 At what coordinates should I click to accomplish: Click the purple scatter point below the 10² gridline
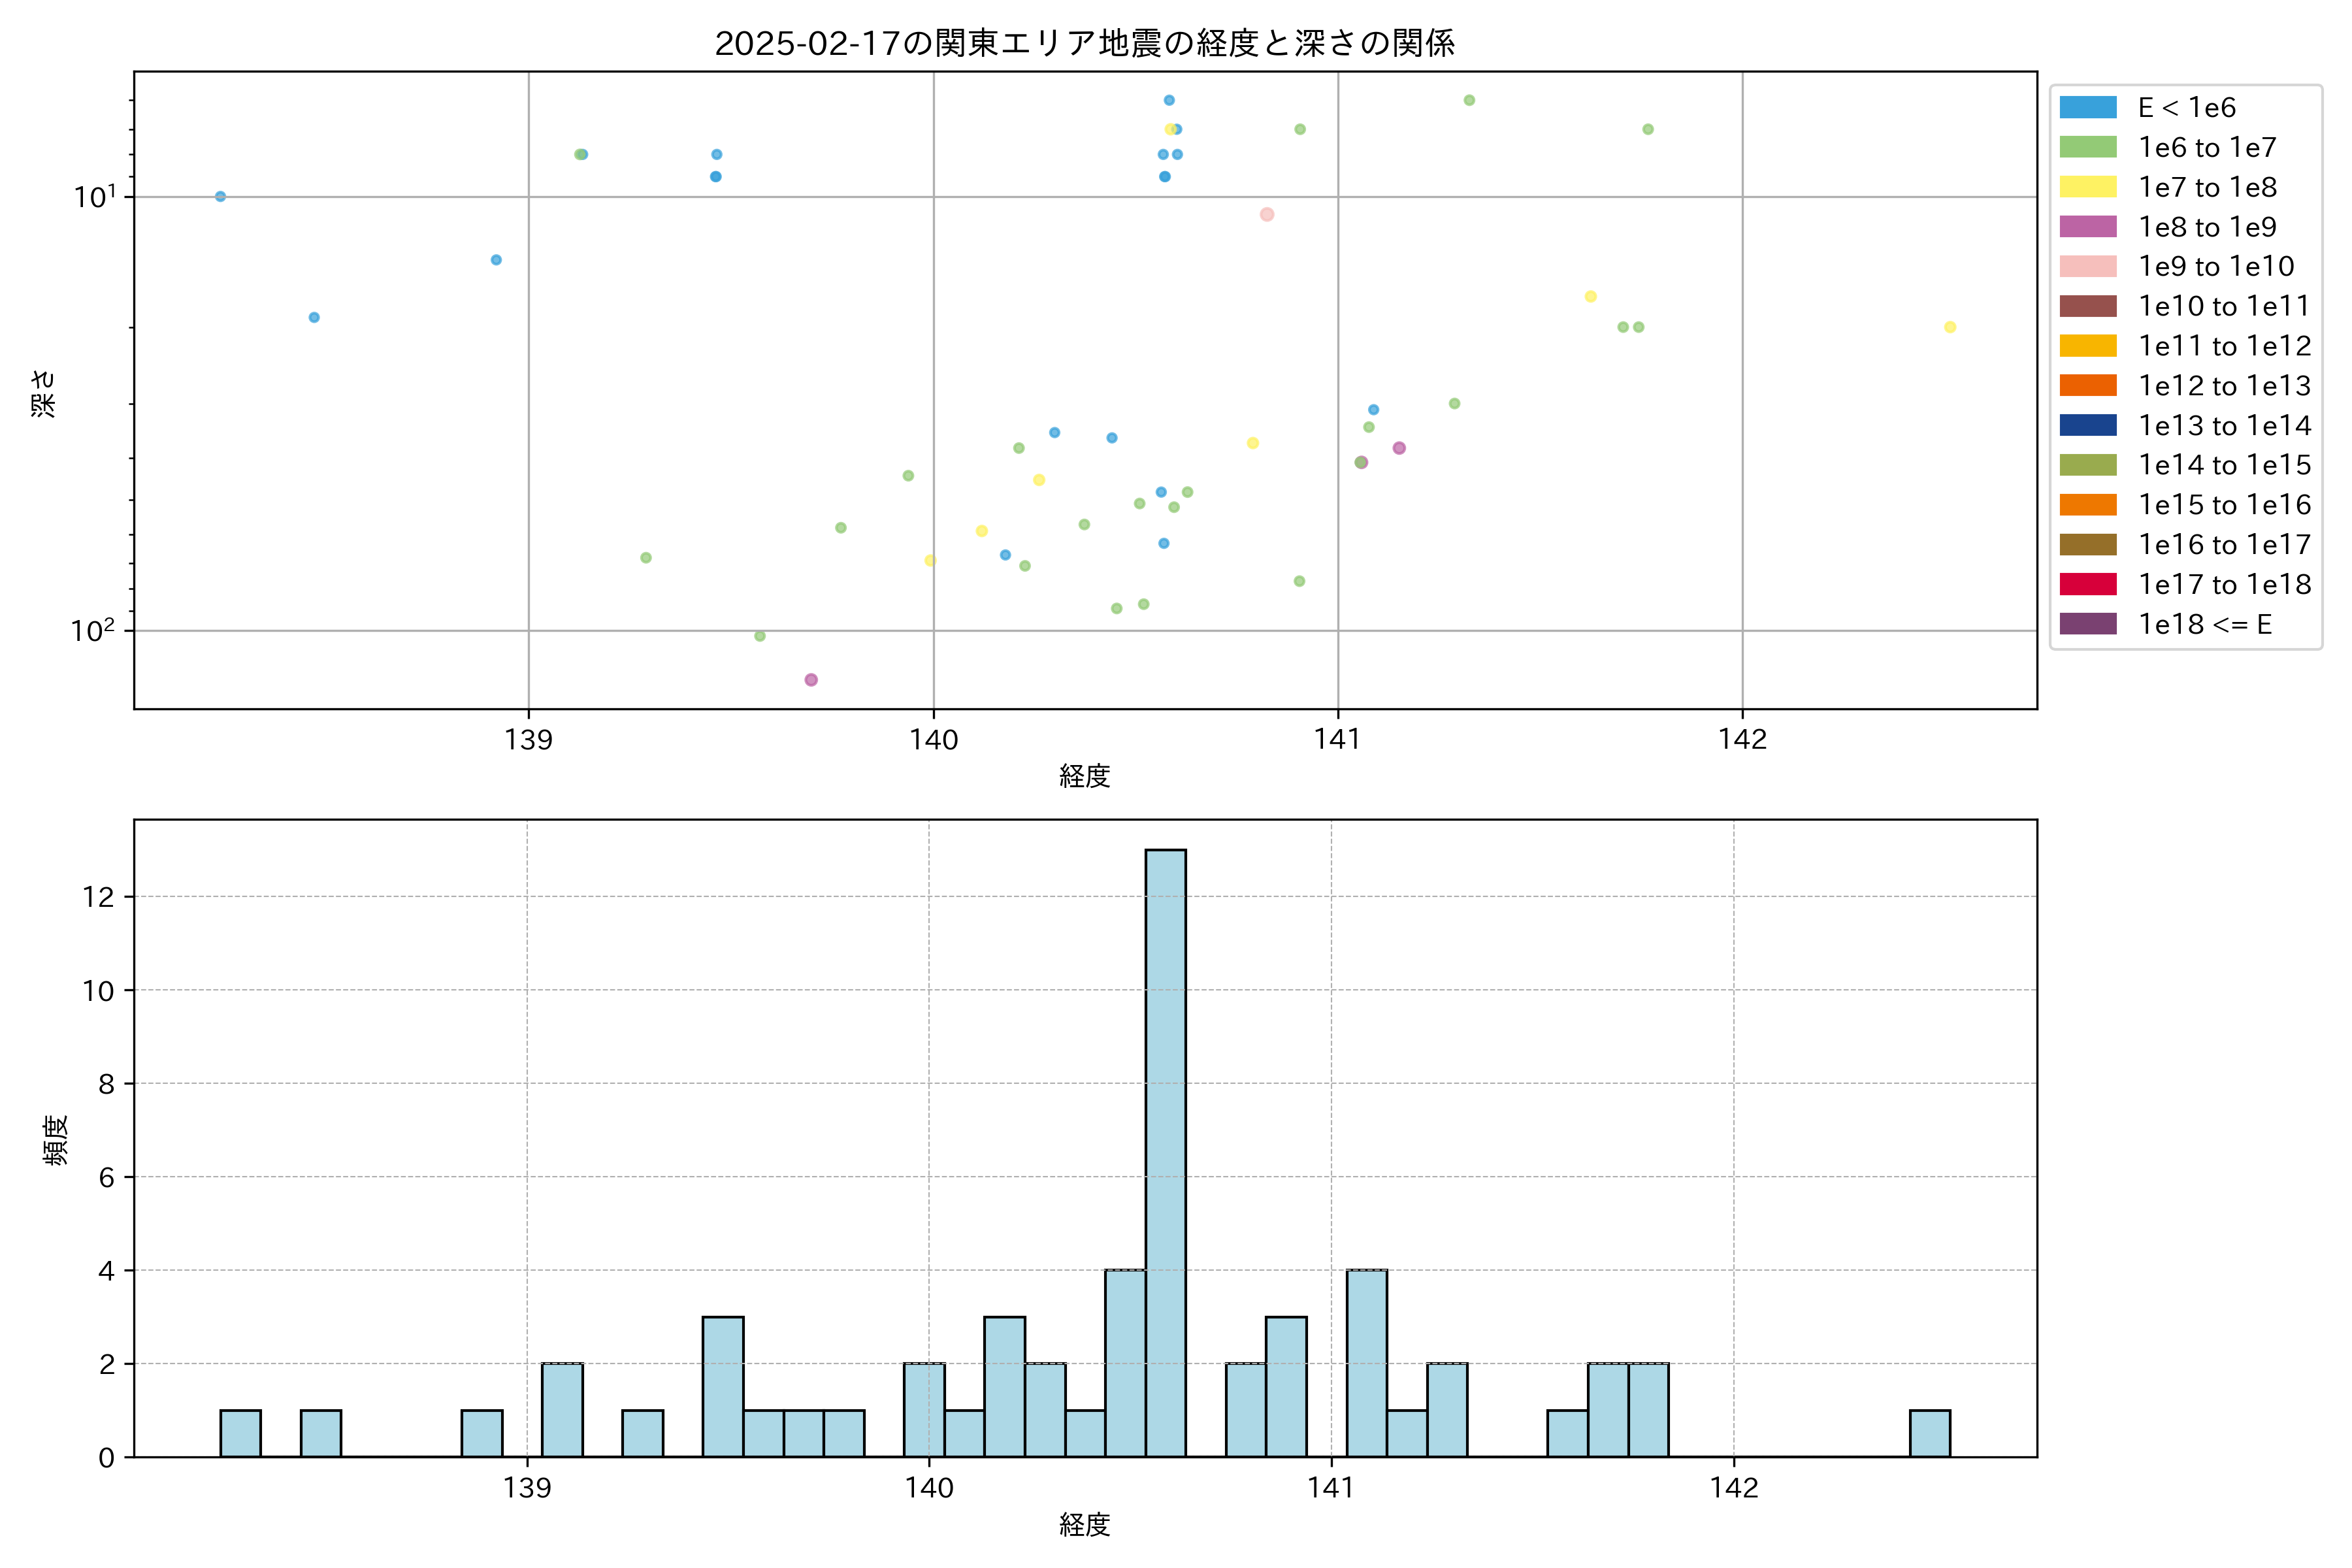click(x=811, y=680)
